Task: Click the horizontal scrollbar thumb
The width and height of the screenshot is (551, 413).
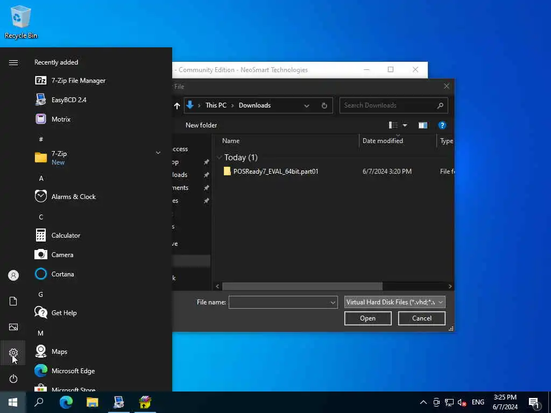Action: (x=302, y=287)
